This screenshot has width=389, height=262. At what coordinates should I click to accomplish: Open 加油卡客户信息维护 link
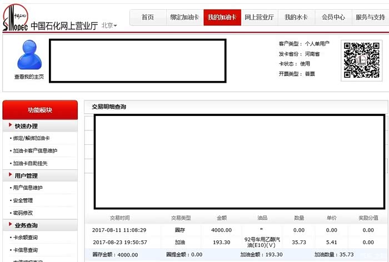click(35, 151)
